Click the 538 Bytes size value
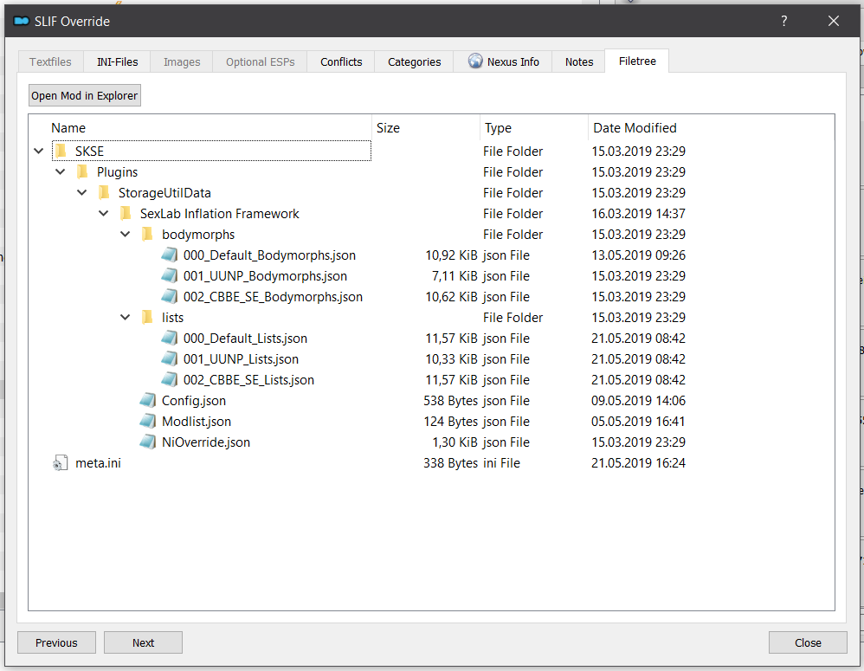 451,401
